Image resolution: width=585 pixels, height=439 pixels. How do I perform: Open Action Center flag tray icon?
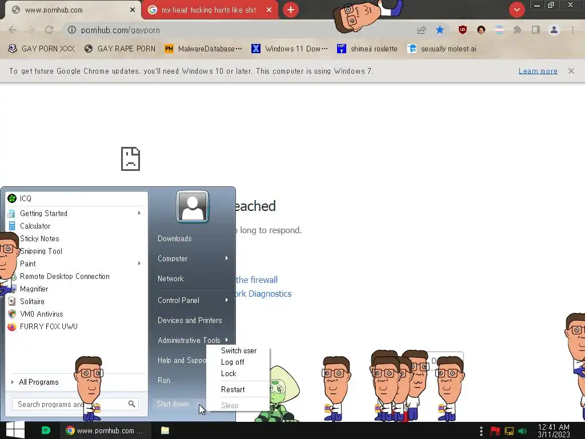495,431
